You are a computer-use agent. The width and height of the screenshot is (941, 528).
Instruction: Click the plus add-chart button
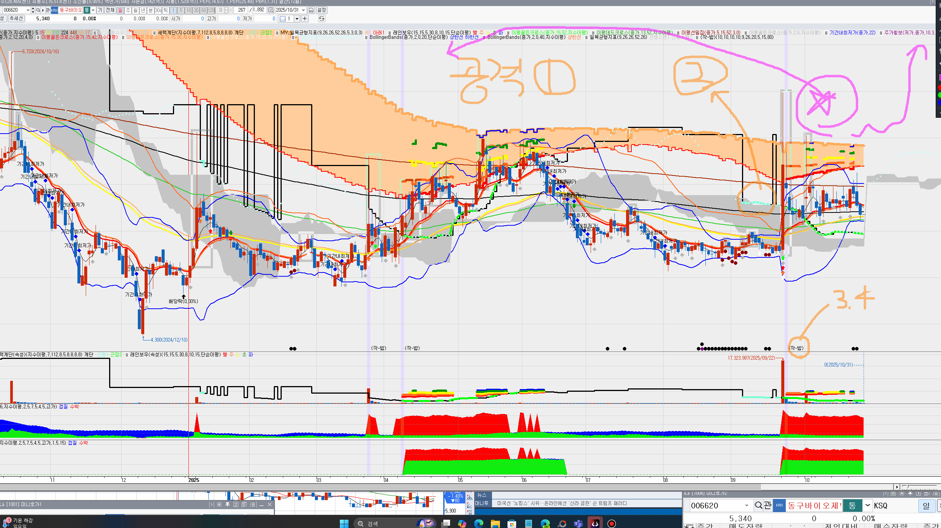coord(305,18)
